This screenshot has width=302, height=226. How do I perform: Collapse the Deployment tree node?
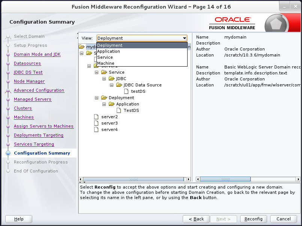pyautogui.click(x=97, y=98)
